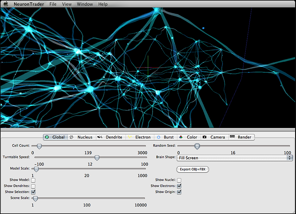Open the Help menu
The height and width of the screenshot is (214, 296).
(x=103, y=4)
